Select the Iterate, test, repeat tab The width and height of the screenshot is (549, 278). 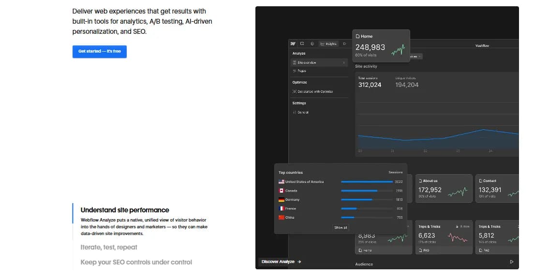click(109, 247)
